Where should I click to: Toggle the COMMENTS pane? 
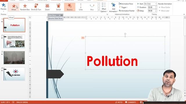(130, 102)
